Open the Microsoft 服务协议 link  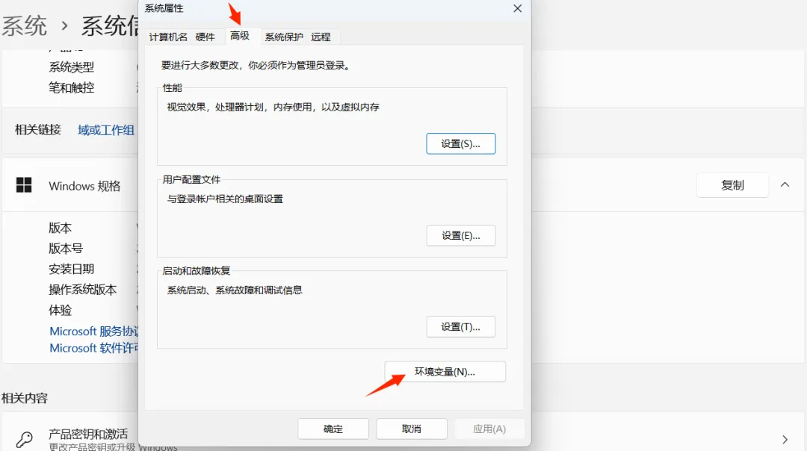tap(93, 331)
